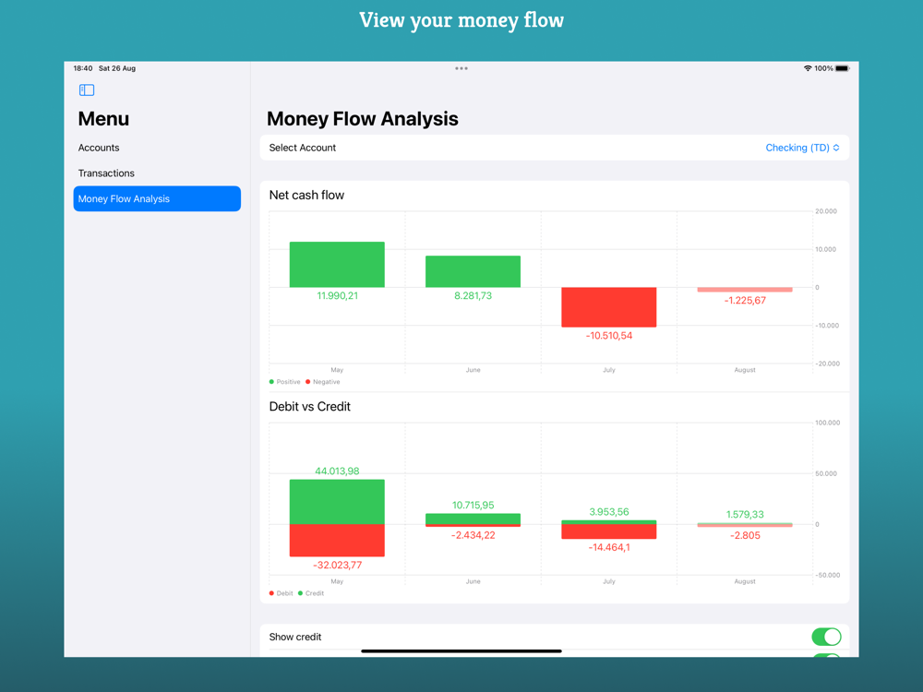Click the May debit red bar
Image resolution: width=923 pixels, height=692 pixels.
coord(337,540)
